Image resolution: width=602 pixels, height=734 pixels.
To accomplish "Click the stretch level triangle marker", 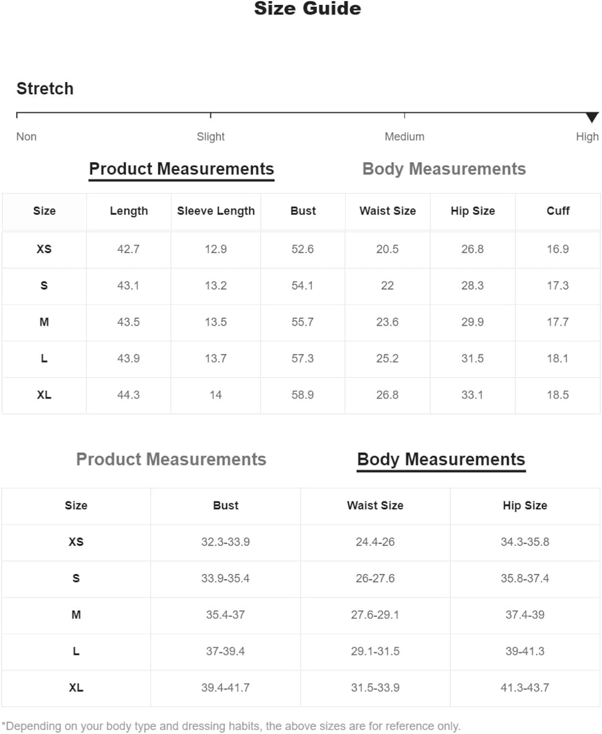I will 592,117.
